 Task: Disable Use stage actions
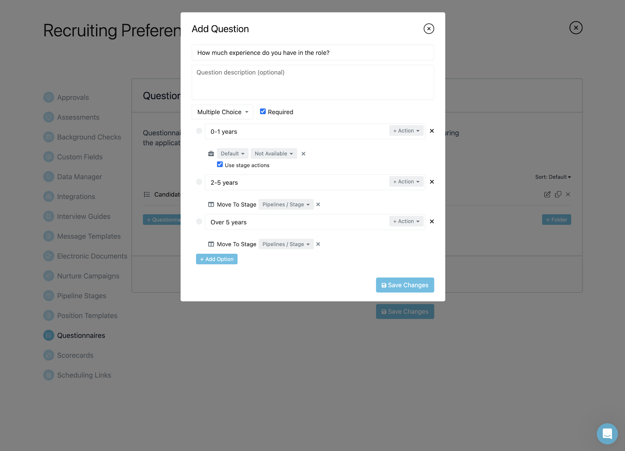[220, 164]
